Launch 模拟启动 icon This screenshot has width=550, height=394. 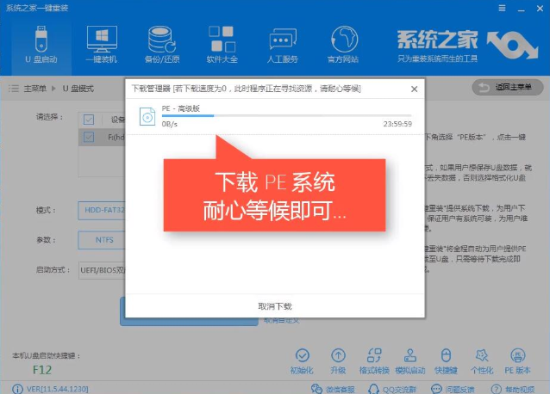[409, 360]
